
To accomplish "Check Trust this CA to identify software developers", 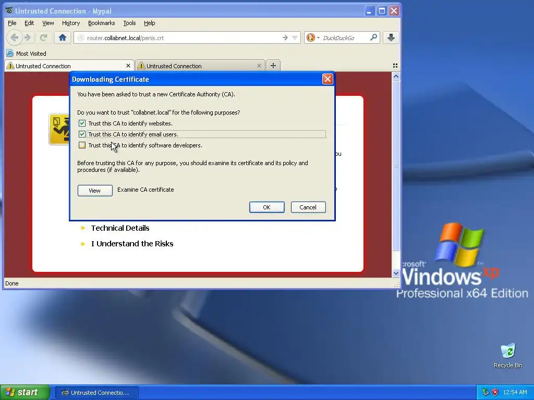I will click(82, 145).
